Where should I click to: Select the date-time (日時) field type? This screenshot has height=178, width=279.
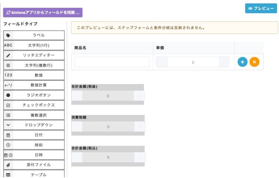click(x=34, y=155)
